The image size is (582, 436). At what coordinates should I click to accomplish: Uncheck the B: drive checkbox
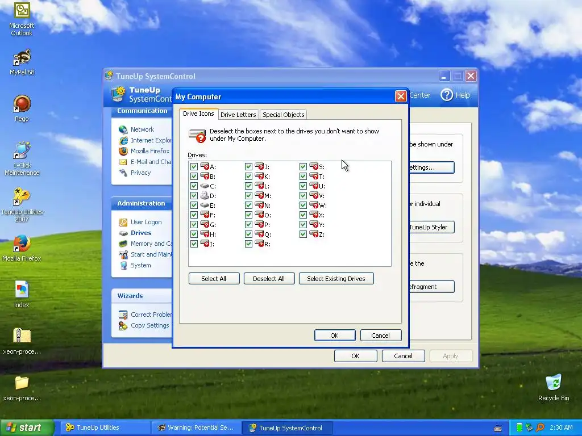[194, 176]
